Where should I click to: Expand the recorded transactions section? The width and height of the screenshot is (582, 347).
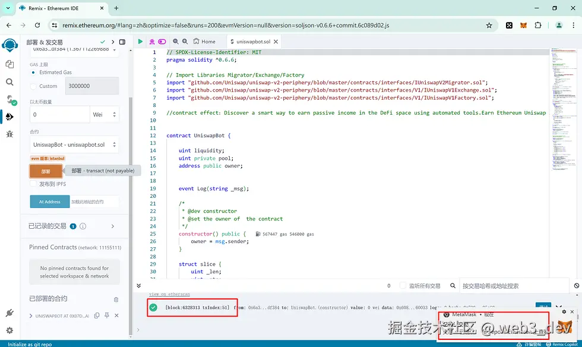(112, 226)
